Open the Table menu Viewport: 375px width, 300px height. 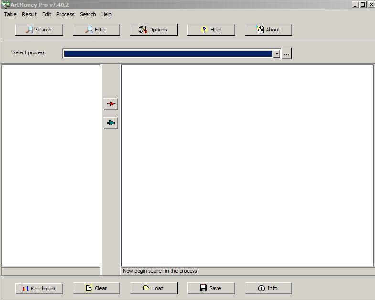(11, 14)
